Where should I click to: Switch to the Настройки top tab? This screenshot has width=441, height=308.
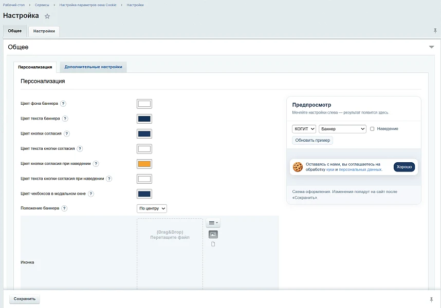click(44, 31)
